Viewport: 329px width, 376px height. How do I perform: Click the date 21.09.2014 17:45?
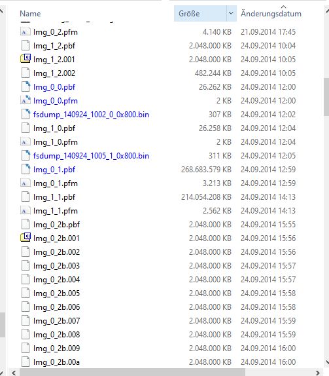268,32
